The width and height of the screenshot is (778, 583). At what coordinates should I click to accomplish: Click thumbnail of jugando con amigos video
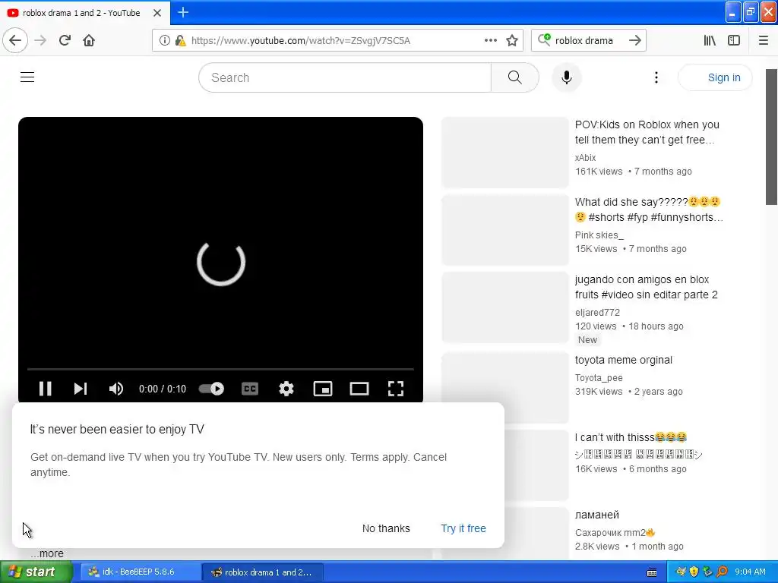(x=505, y=307)
